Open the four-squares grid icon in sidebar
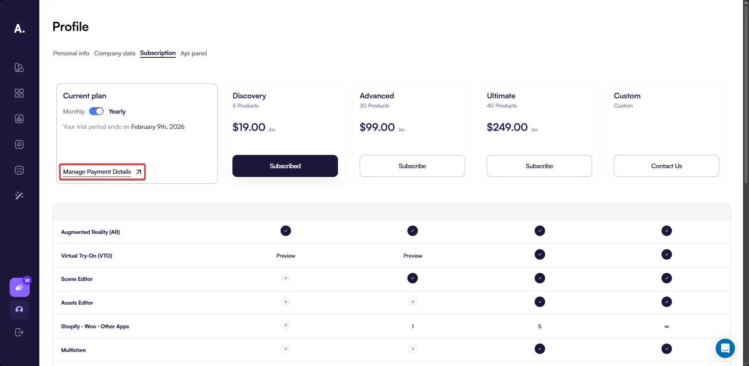The width and height of the screenshot is (749, 366). click(x=19, y=93)
